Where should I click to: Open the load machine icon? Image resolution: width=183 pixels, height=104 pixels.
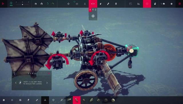coord(41,4)
